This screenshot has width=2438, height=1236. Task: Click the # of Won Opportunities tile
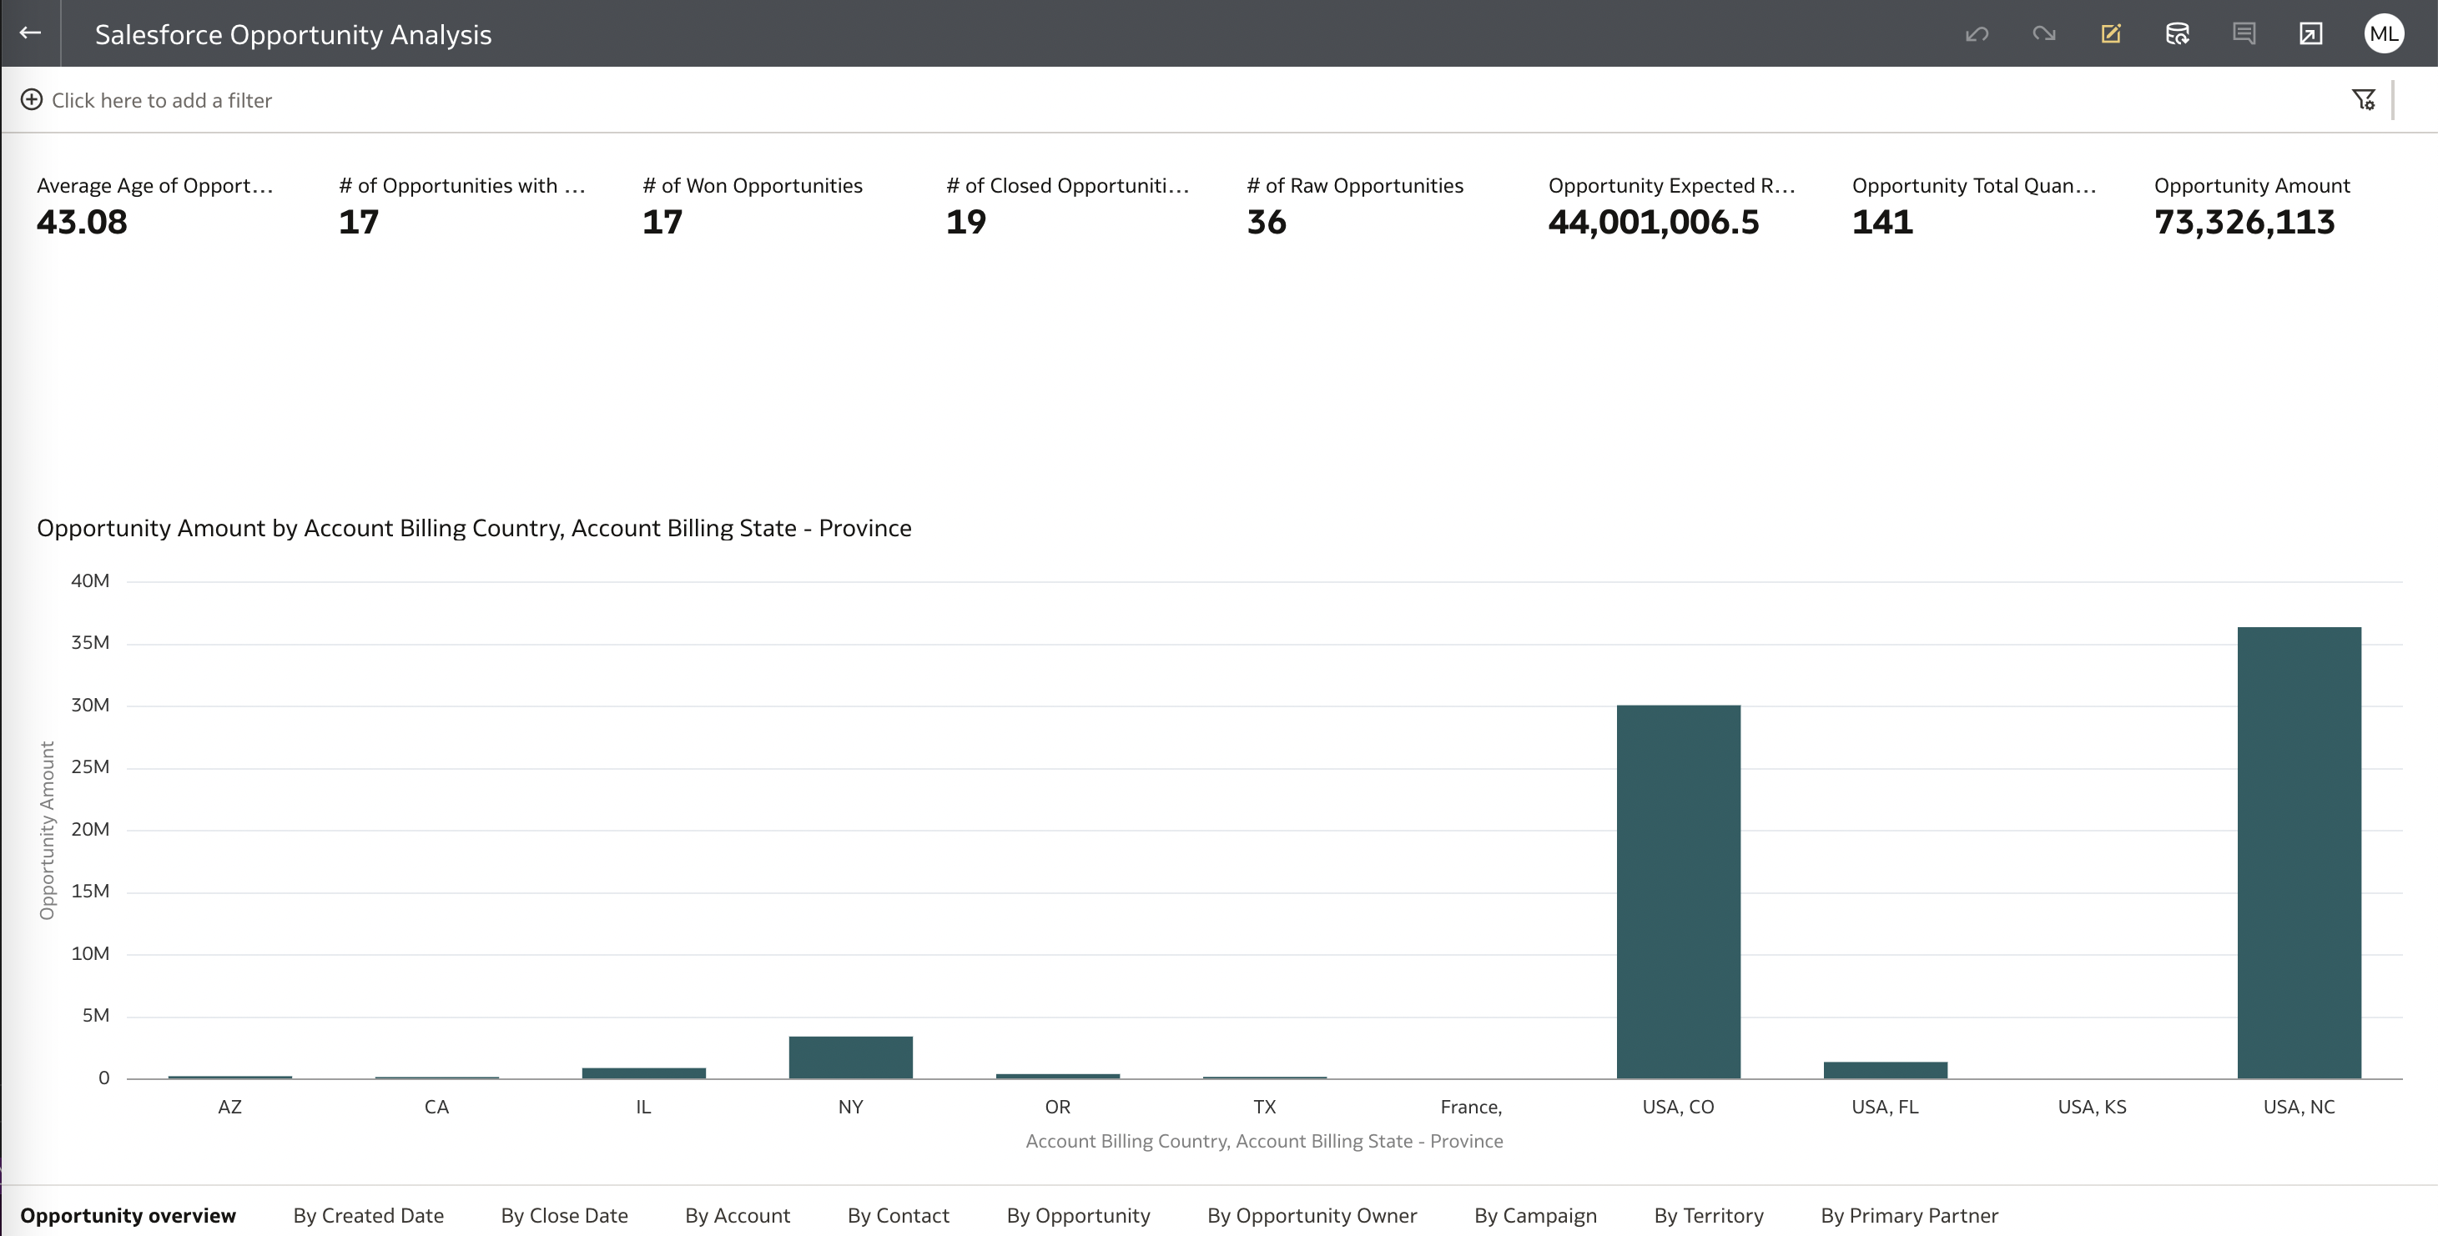(x=752, y=206)
